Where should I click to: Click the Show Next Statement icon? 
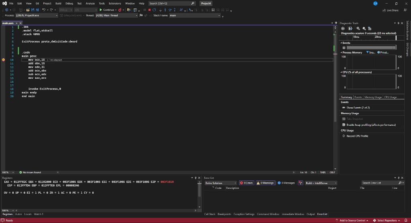tap(161, 10)
